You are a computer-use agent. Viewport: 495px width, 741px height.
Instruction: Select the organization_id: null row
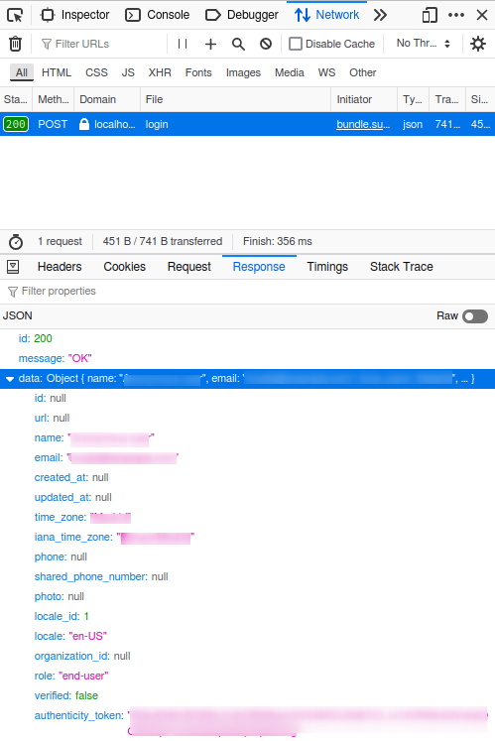click(x=247, y=656)
